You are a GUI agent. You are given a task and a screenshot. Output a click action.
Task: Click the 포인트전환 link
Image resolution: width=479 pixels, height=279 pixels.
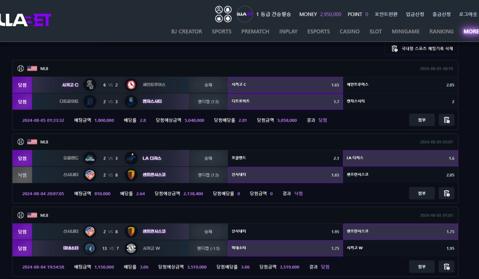point(386,14)
